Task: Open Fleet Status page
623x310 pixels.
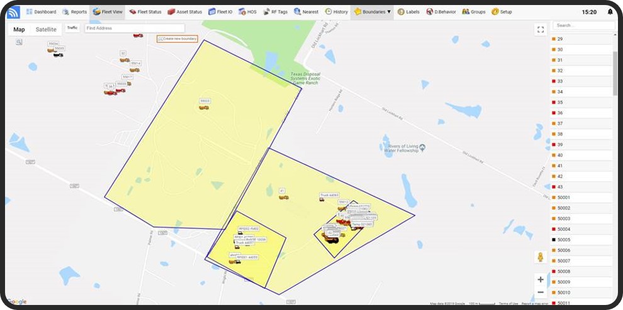Action: coord(145,12)
